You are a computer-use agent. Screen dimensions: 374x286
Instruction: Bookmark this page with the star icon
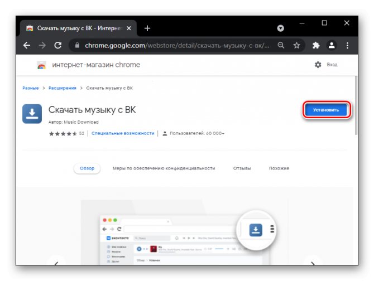(296, 45)
